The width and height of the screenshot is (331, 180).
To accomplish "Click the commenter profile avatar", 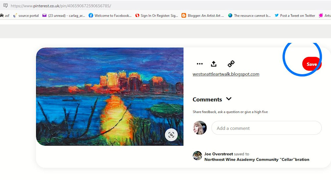I will [200, 128].
